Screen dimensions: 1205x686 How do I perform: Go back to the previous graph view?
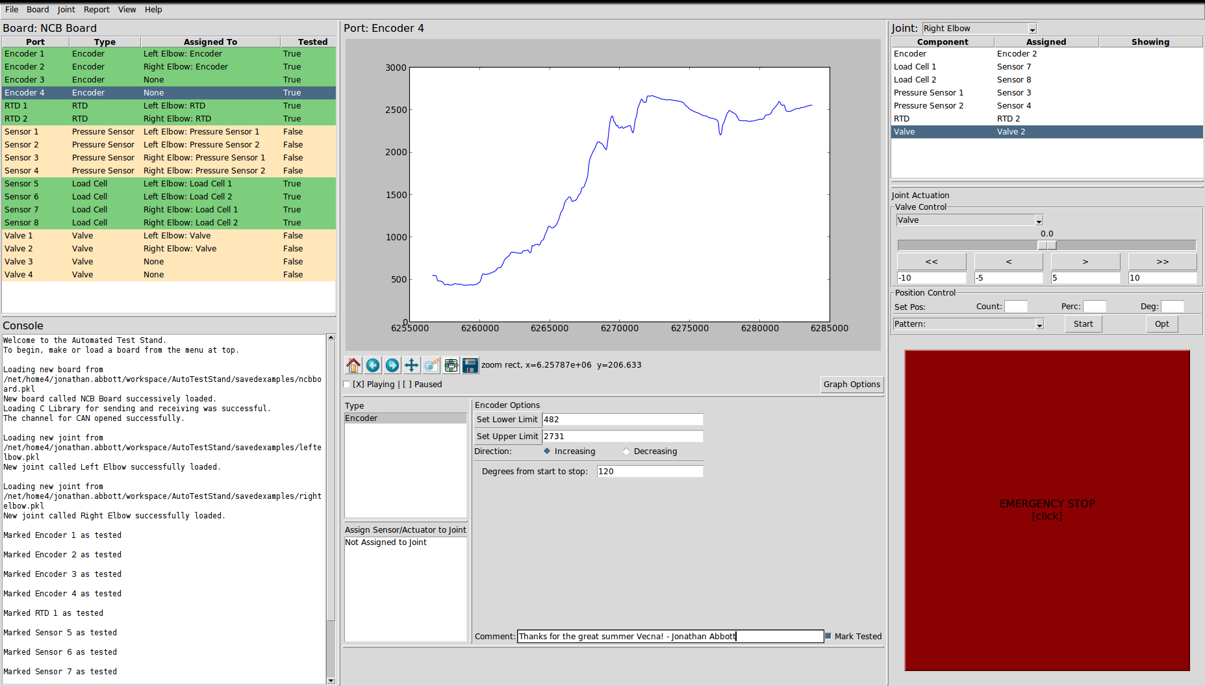point(373,365)
